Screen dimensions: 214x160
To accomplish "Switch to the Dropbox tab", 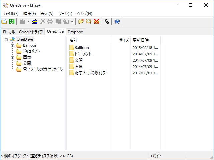I will [x=75, y=32].
